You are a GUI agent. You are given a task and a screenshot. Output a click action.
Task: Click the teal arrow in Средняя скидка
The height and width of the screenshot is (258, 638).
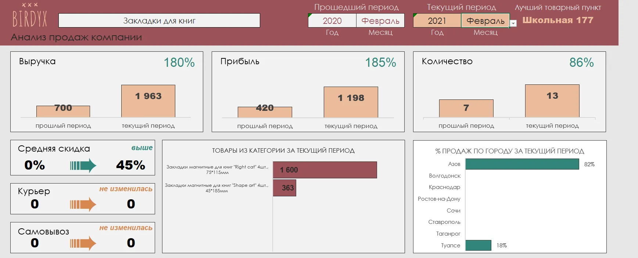click(83, 166)
